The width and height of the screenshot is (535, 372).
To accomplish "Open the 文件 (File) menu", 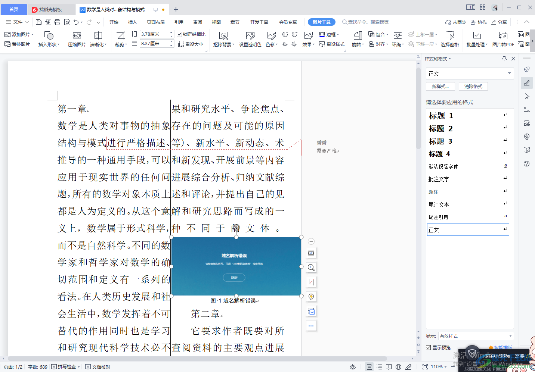I will pos(17,22).
